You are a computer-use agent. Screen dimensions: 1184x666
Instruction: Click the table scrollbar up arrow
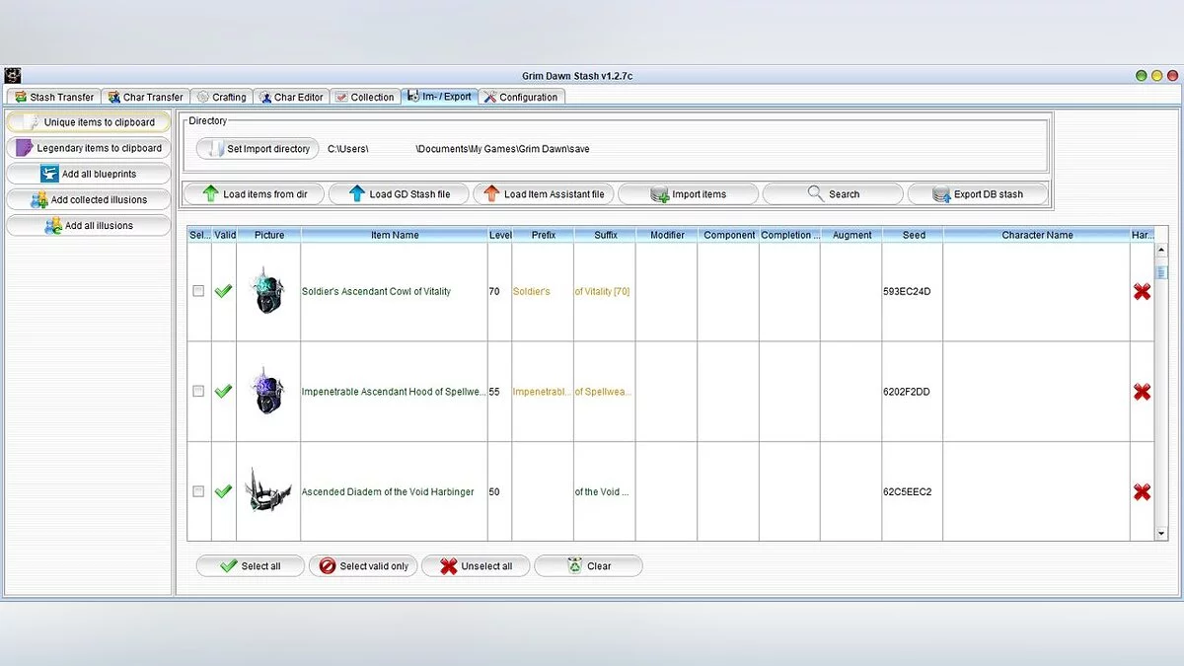click(x=1161, y=251)
